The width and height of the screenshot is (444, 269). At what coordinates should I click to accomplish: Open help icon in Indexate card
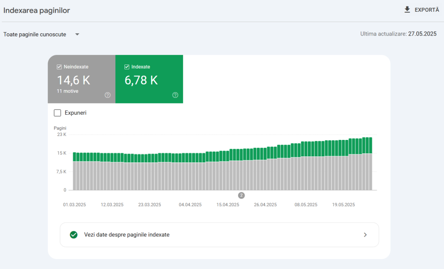point(175,95)
